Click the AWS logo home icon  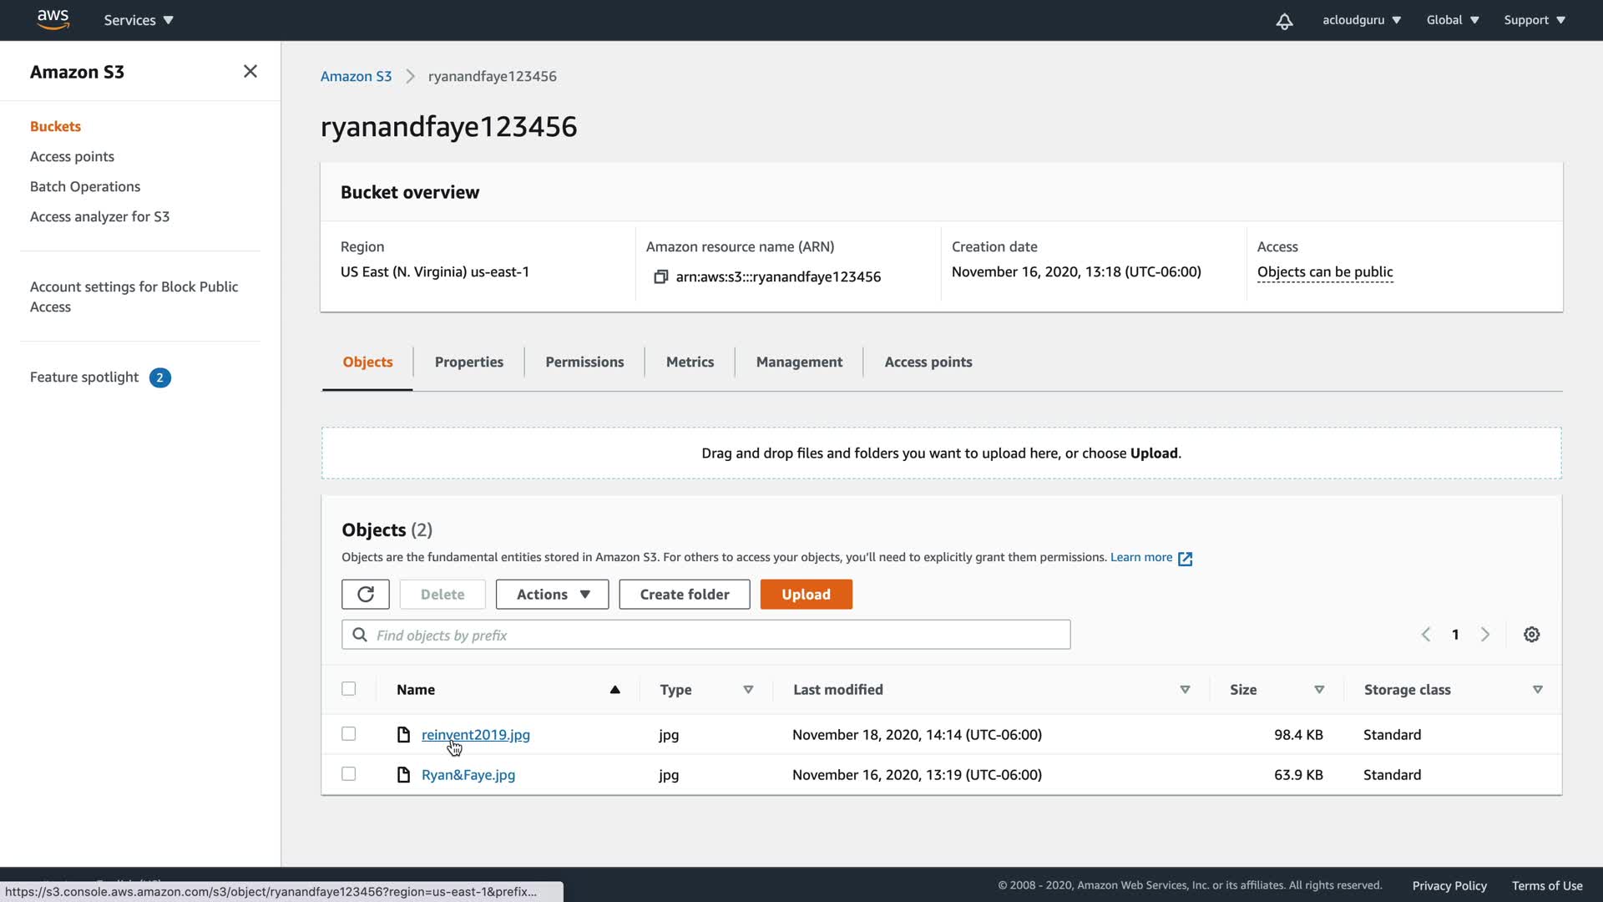click(53, 19)
